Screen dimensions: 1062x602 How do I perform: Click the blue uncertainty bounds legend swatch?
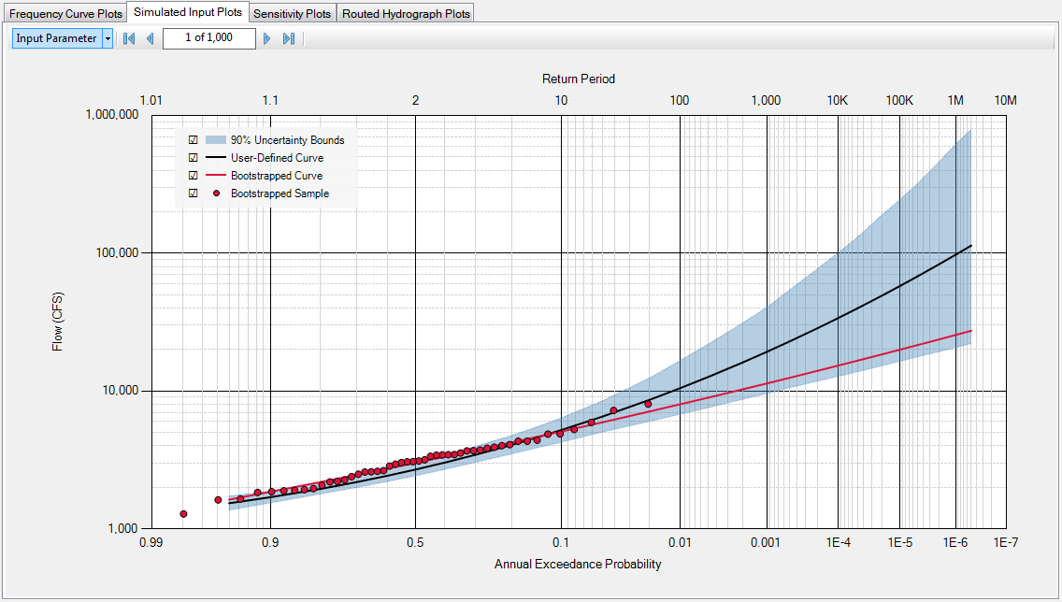click(215, 139)
